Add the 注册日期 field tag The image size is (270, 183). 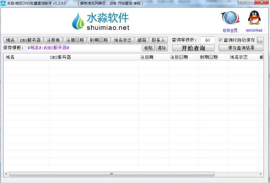[x=75, y=40]
